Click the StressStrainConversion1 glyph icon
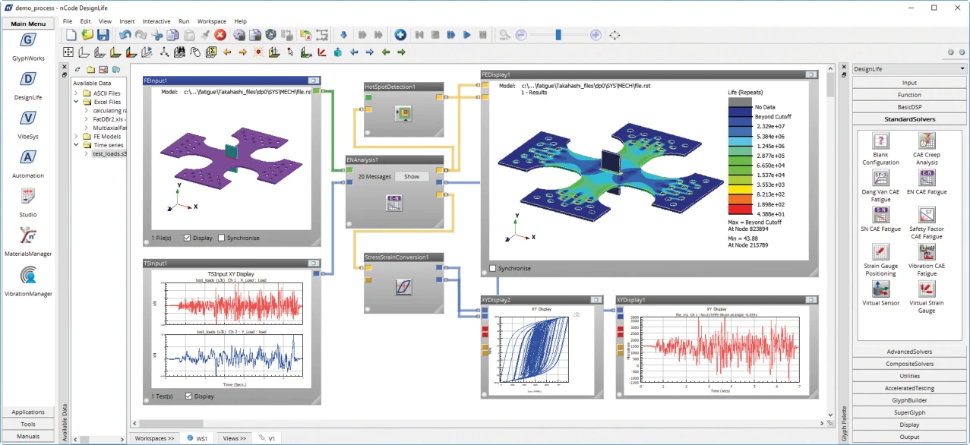Viewport: 970px width, 445px height. click(403, 287)
